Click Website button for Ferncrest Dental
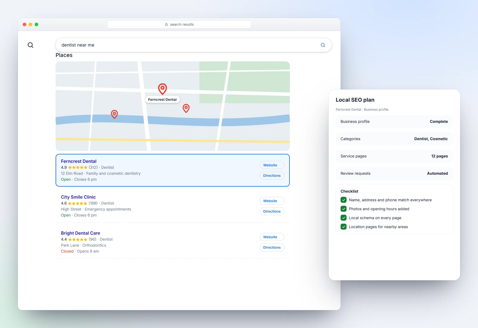The image size is (478, 328). [x=272, y=165]
